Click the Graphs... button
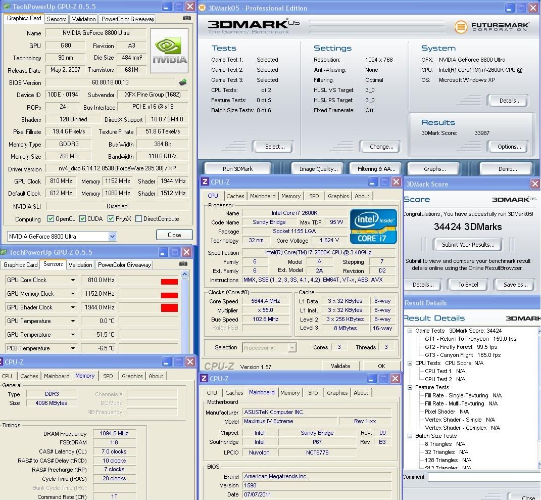The height and width of the screenshot is (500, 541). pyautogui.click(x=434, y=169)
